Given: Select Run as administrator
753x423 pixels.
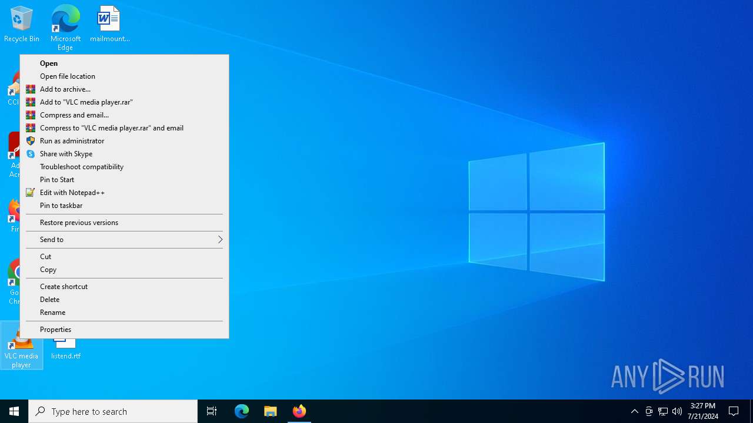Looking at the screenshot, I should pos(124,141).
